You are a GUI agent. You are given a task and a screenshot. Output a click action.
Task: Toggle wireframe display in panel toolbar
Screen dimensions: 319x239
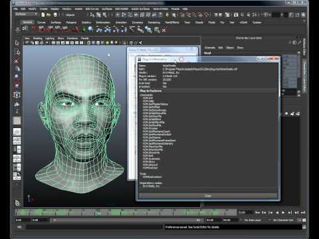88,42
